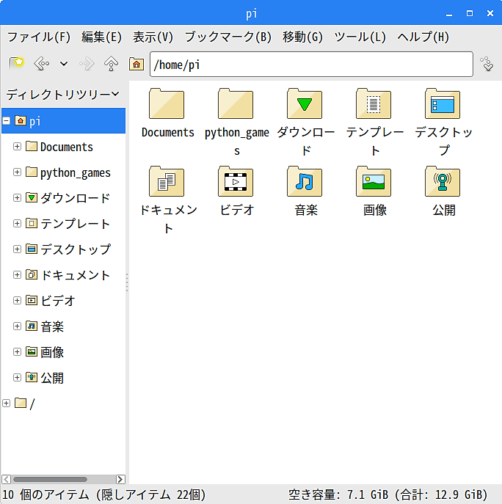Select 音楽 label in the tree

click(x=52, y=326)
